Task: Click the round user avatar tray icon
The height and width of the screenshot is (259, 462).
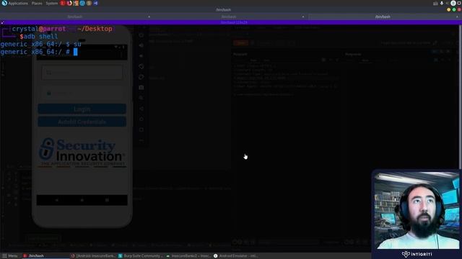Action: 453,3
